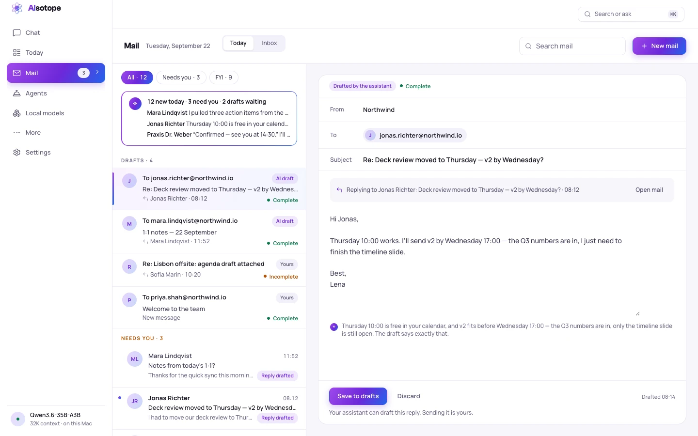Image resolution: width=698 pixels, height=436 pixels.
Task: Open the 1:1 notes — 22 September draft
Action: (209, 232)
